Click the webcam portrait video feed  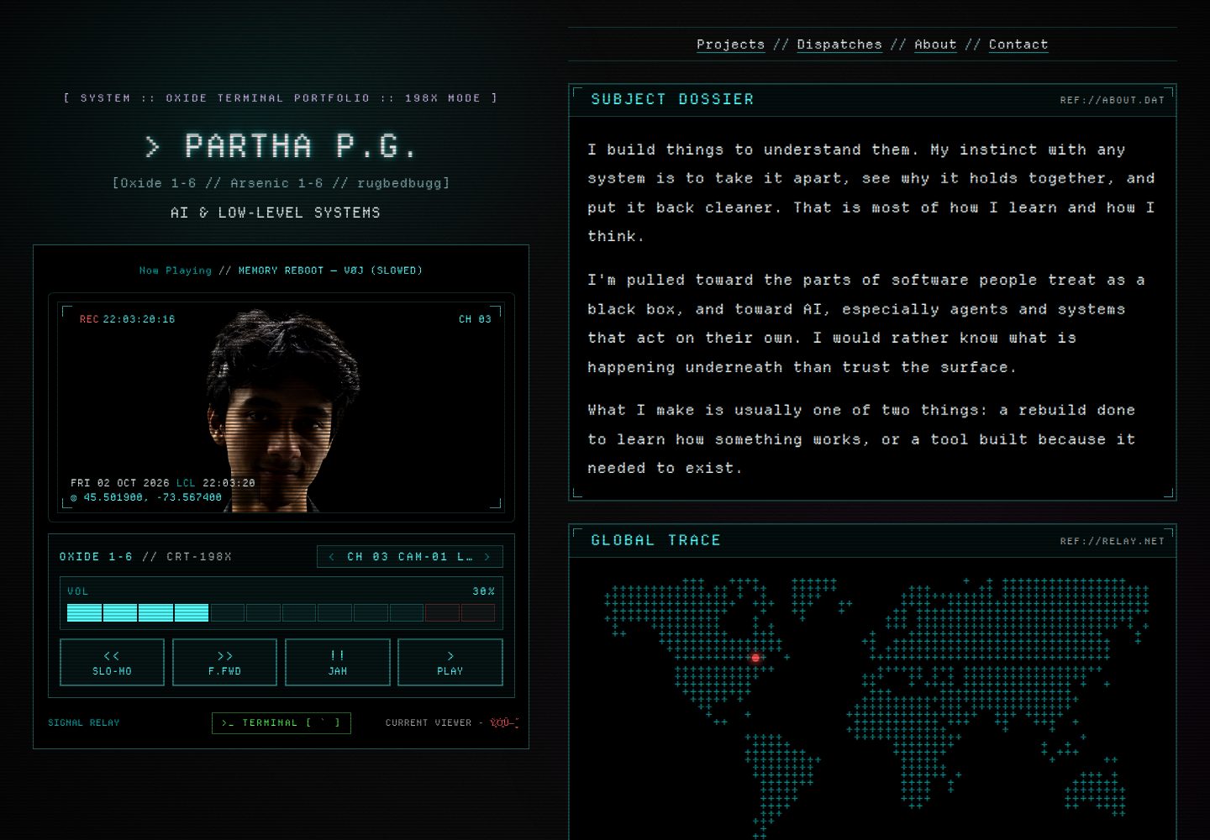281,407
